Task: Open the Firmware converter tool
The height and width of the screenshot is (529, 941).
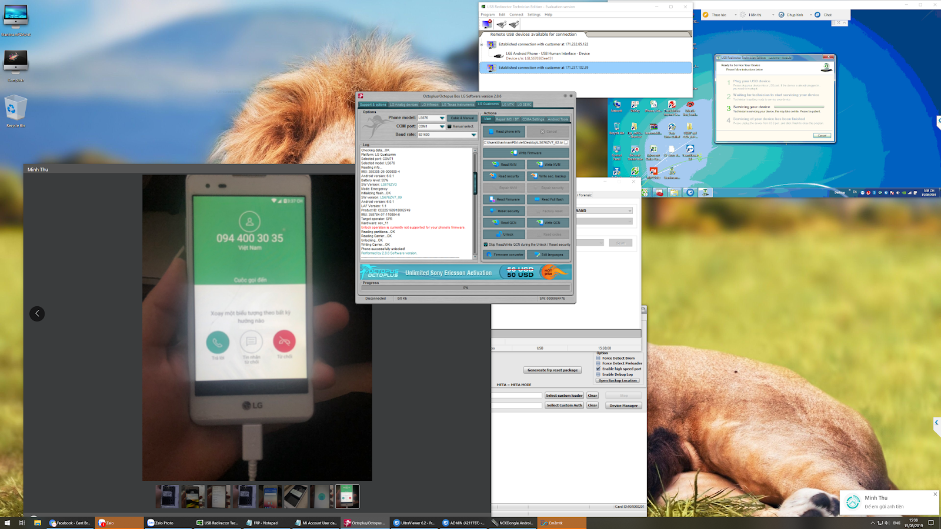Action: pyautogui.click(x=504, y=255)
